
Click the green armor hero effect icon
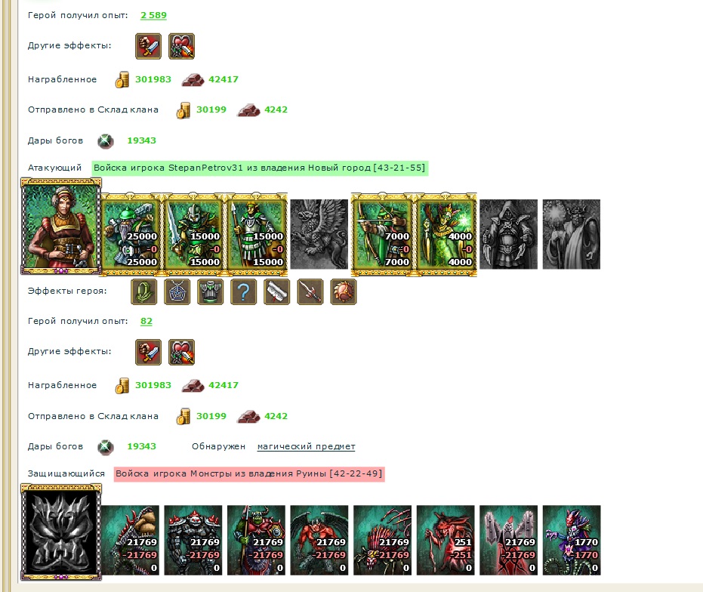pos(210,292)
